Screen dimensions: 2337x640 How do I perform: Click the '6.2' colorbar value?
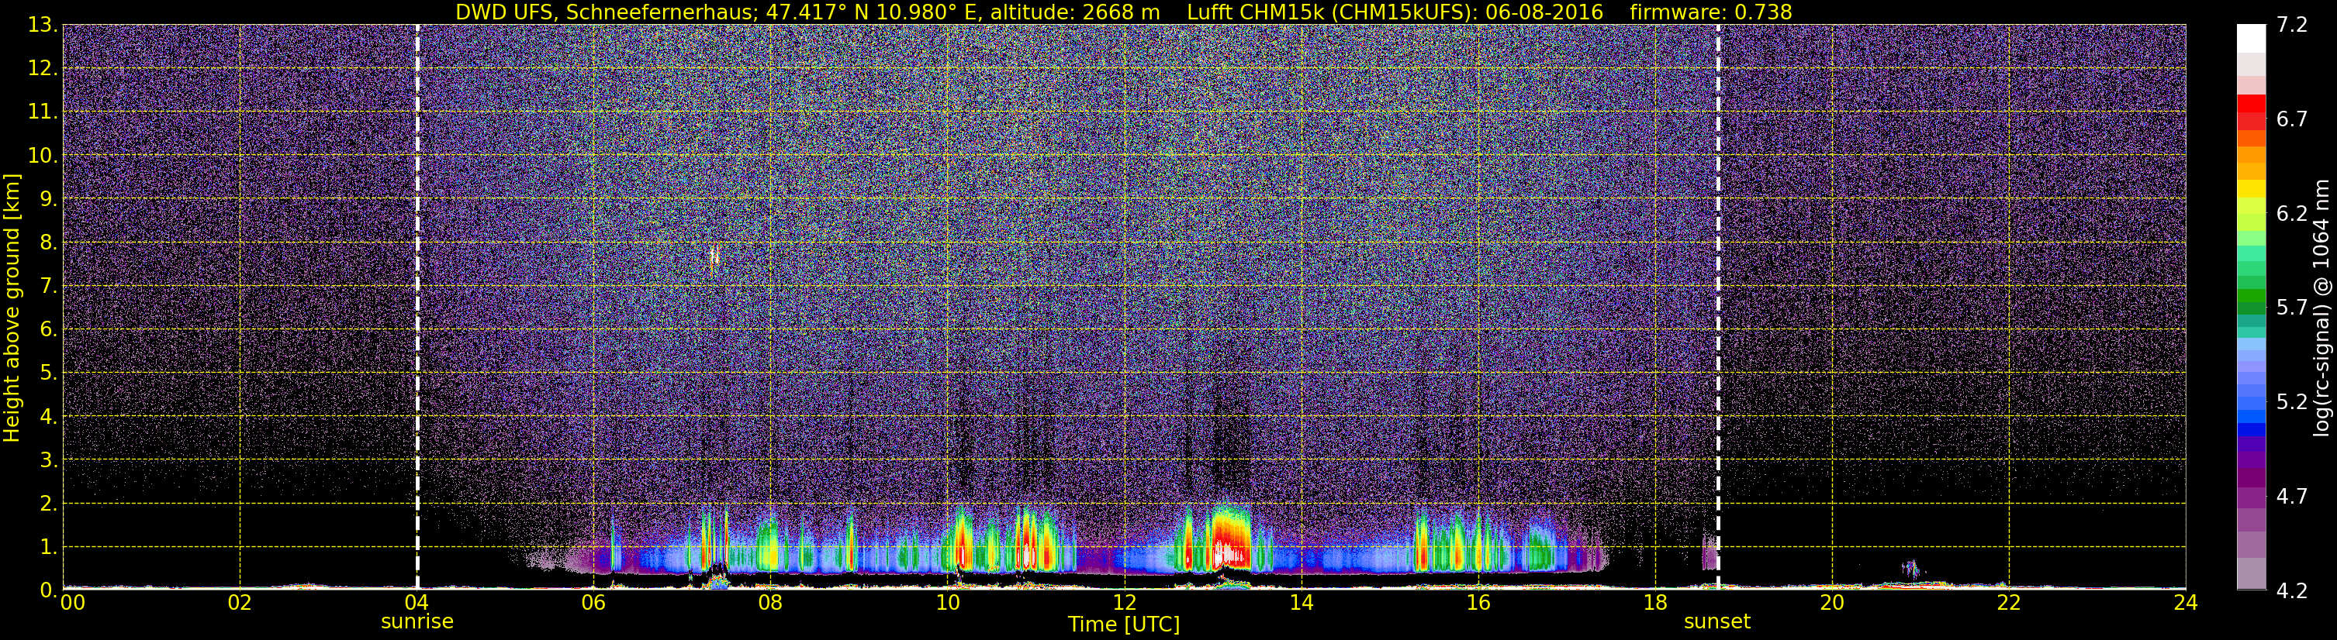click(2292, 214)
